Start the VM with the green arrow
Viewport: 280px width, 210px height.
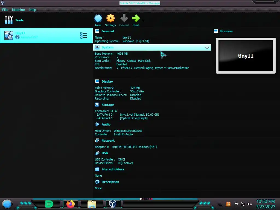(x=136, y=18)
